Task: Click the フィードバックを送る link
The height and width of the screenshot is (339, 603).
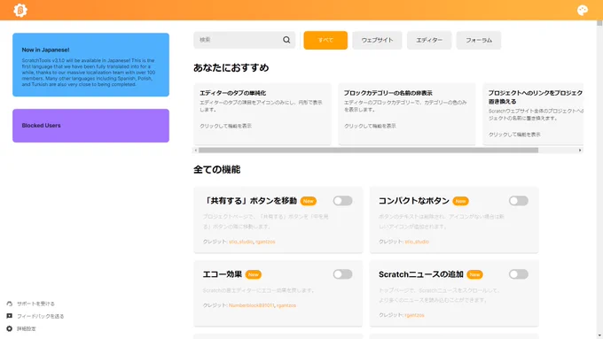Action: [41, 316]
